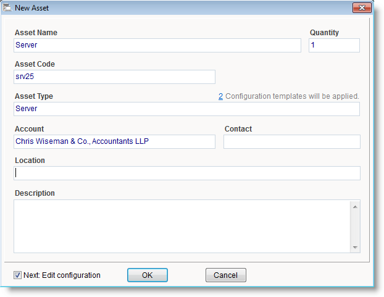Close the New Asset dialog

361,7
